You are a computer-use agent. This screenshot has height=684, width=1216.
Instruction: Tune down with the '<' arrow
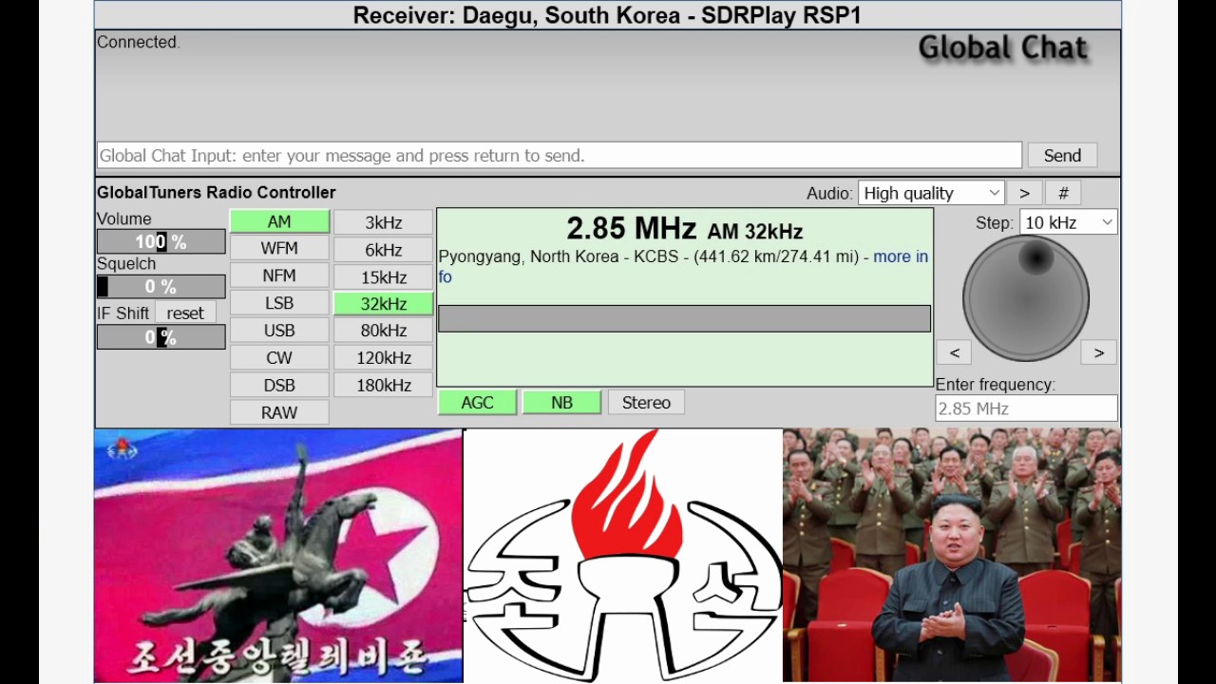click(x=955, y=352)
